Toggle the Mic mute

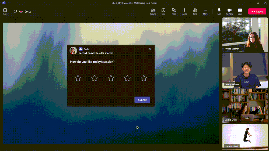tap(219, 12)
